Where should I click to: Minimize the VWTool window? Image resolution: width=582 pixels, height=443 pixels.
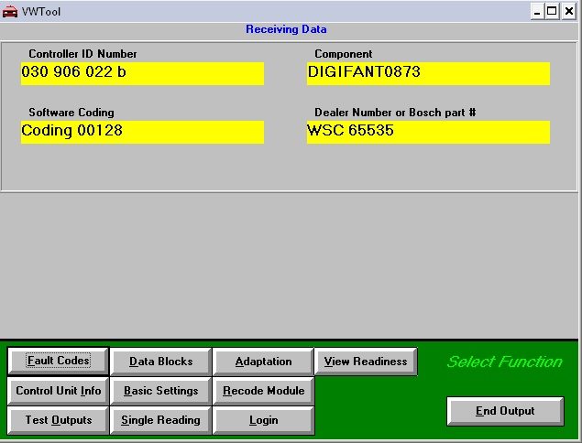pyautogui.click(x=537, y=12)
